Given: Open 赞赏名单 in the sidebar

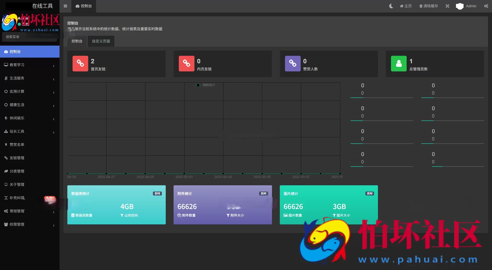Looking at the screenshot, I should coord(17,145).
